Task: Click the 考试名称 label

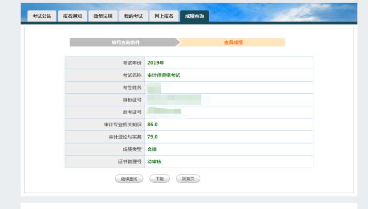Action: (x=132, y=75)
